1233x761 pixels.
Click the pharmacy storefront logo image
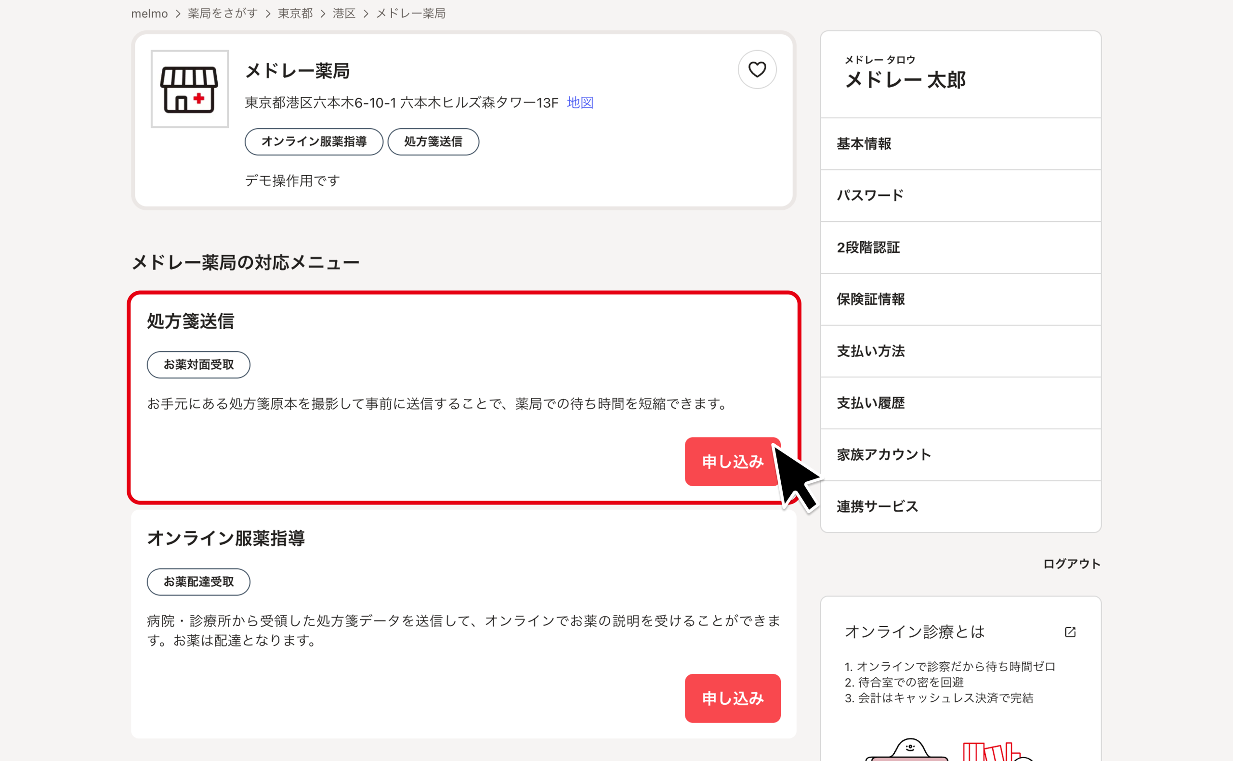[189, 89]
